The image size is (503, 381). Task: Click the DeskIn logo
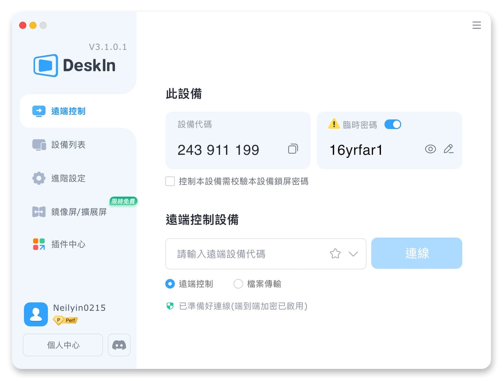click(75, 65)
